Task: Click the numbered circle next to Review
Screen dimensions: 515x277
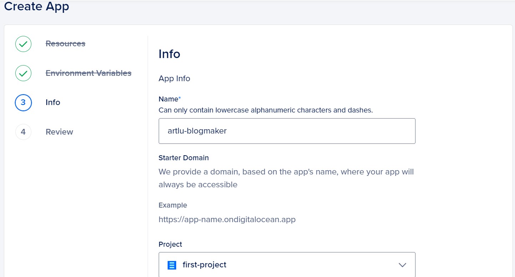Action: click(x=23, y=132)
